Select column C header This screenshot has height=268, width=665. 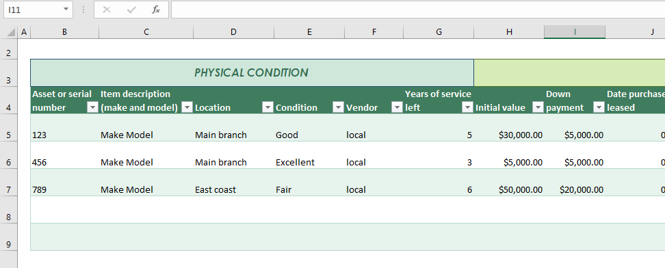(146, 32)
